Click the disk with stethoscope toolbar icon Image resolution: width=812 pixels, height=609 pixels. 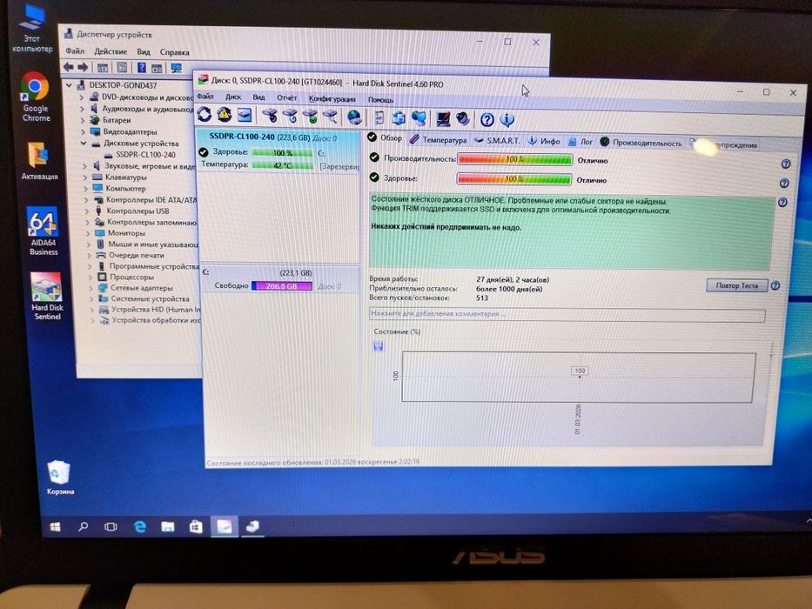270,116
